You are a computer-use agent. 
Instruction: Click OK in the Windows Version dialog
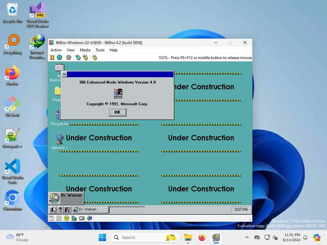coord(118,112)
